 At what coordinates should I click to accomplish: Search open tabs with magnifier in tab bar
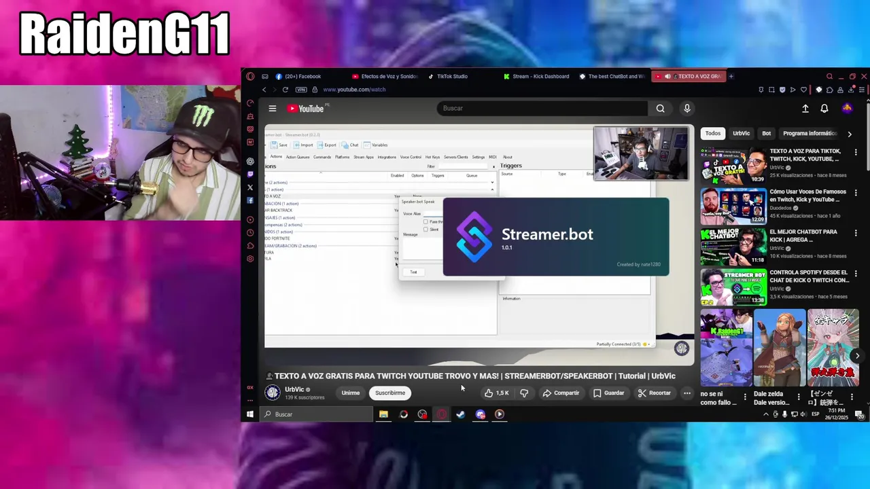click(829, 76)
